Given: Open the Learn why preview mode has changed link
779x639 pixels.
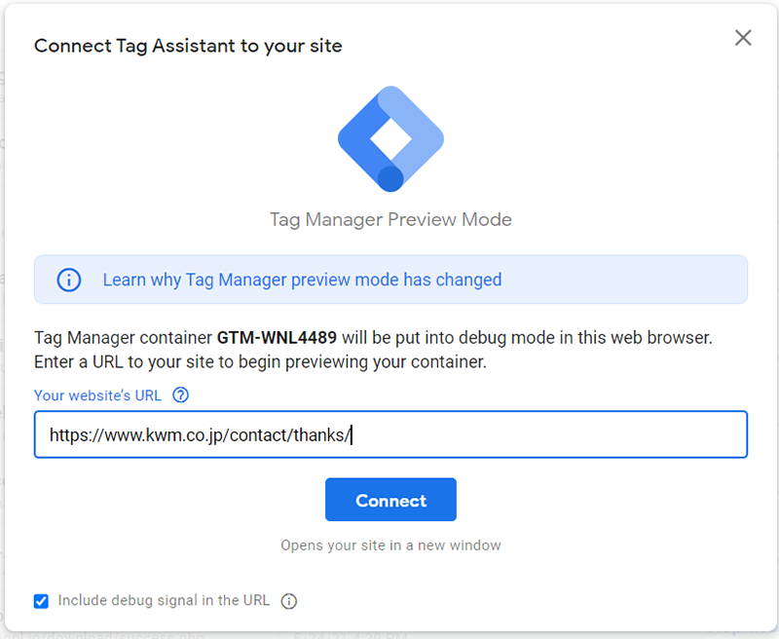Looking at the screenshot, I should point(302,280).
